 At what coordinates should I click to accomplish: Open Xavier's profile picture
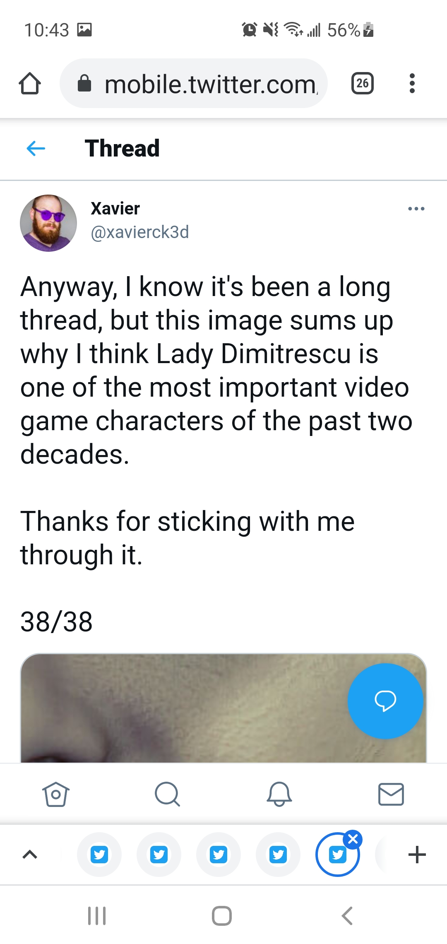pos(48,223)
